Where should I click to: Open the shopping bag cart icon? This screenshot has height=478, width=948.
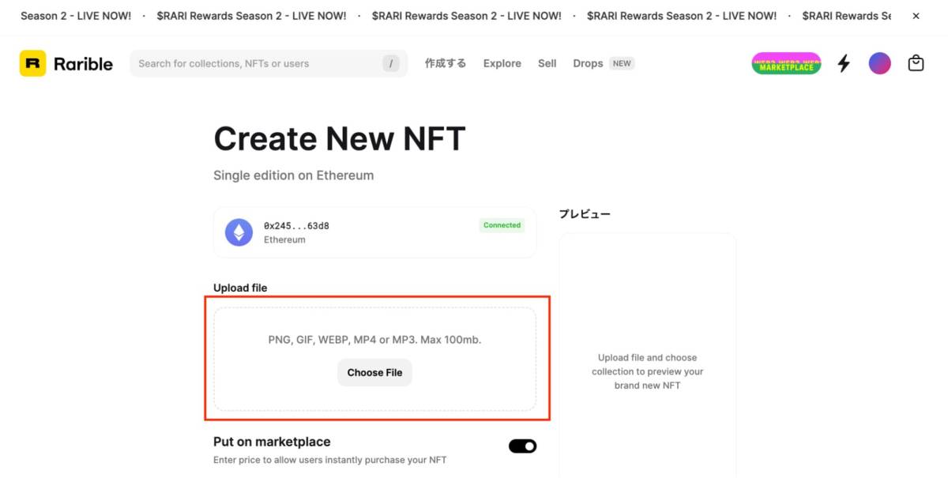[x=916, y=63]
